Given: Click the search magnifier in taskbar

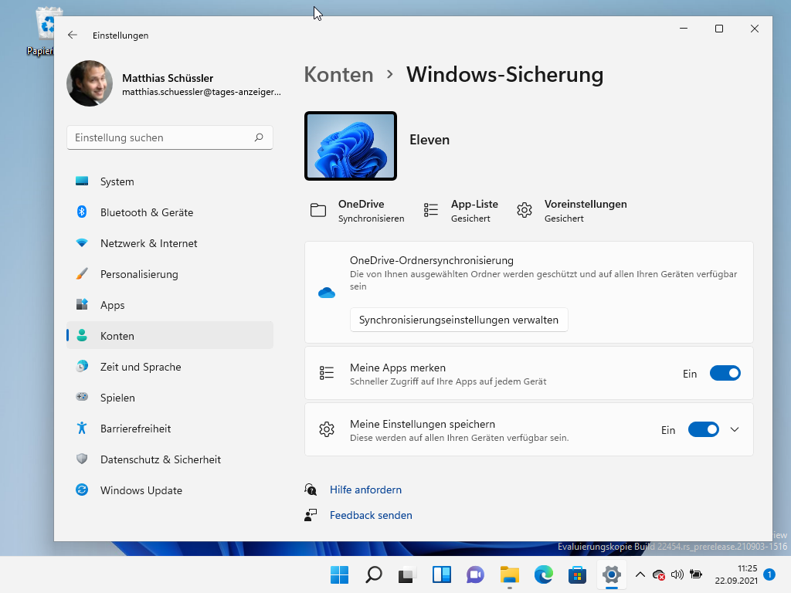Looking at the screenshot, I should 374,574.
